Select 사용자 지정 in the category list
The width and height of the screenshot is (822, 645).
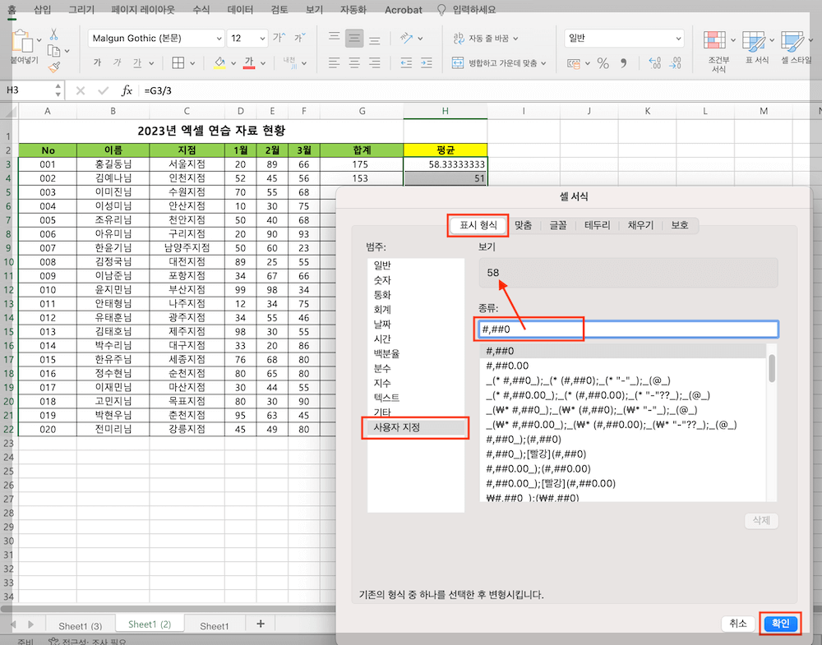coord(416,427)
